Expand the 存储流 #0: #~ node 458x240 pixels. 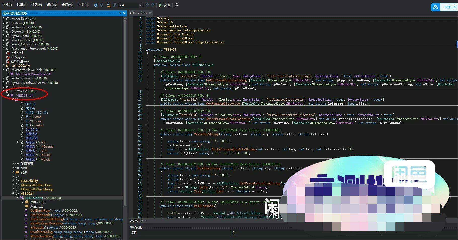point(18,142)
